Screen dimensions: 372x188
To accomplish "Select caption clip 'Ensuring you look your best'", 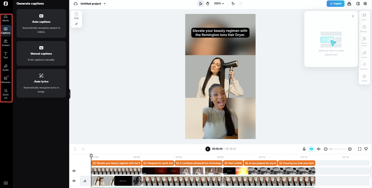I will pyautogui.click(x=296, y=163).
